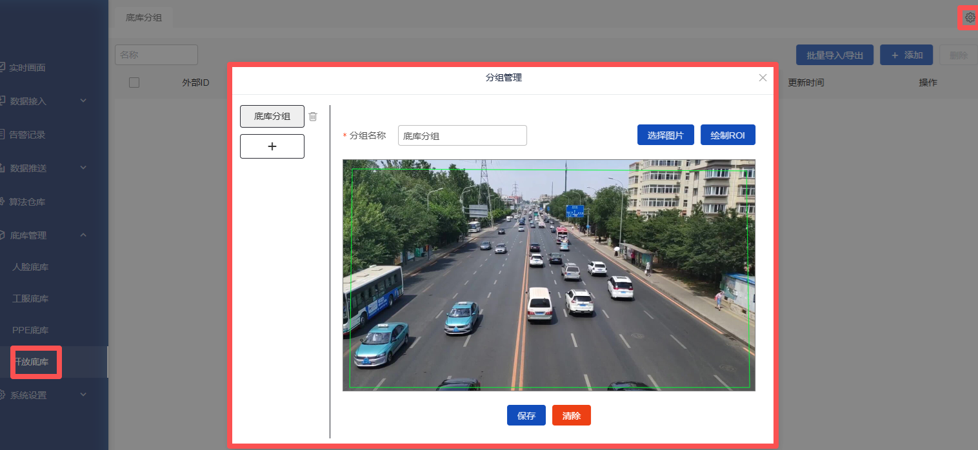
Task: Click the 选择图片 button
Action: [665, 135]
